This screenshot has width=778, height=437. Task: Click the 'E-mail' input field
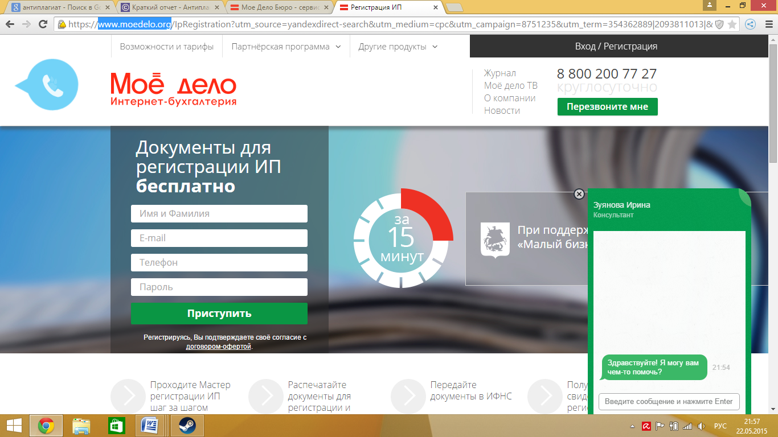pyautogui.click(x=219, y=238)
